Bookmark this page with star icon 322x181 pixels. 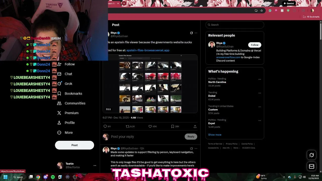(262, 11)
